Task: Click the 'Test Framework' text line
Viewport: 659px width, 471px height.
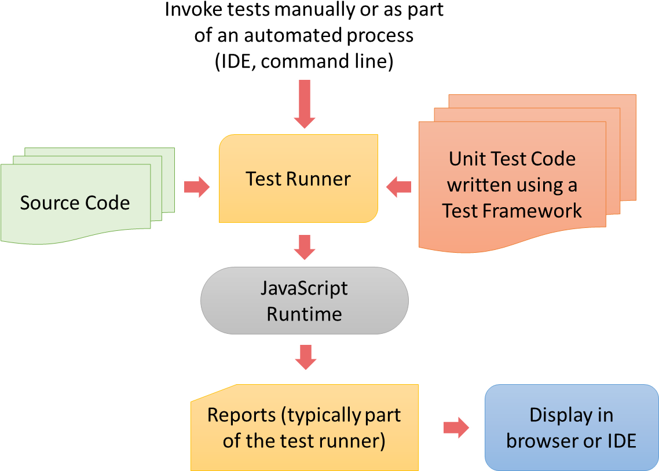Action: pyautogui.click(x=512, y=211)
